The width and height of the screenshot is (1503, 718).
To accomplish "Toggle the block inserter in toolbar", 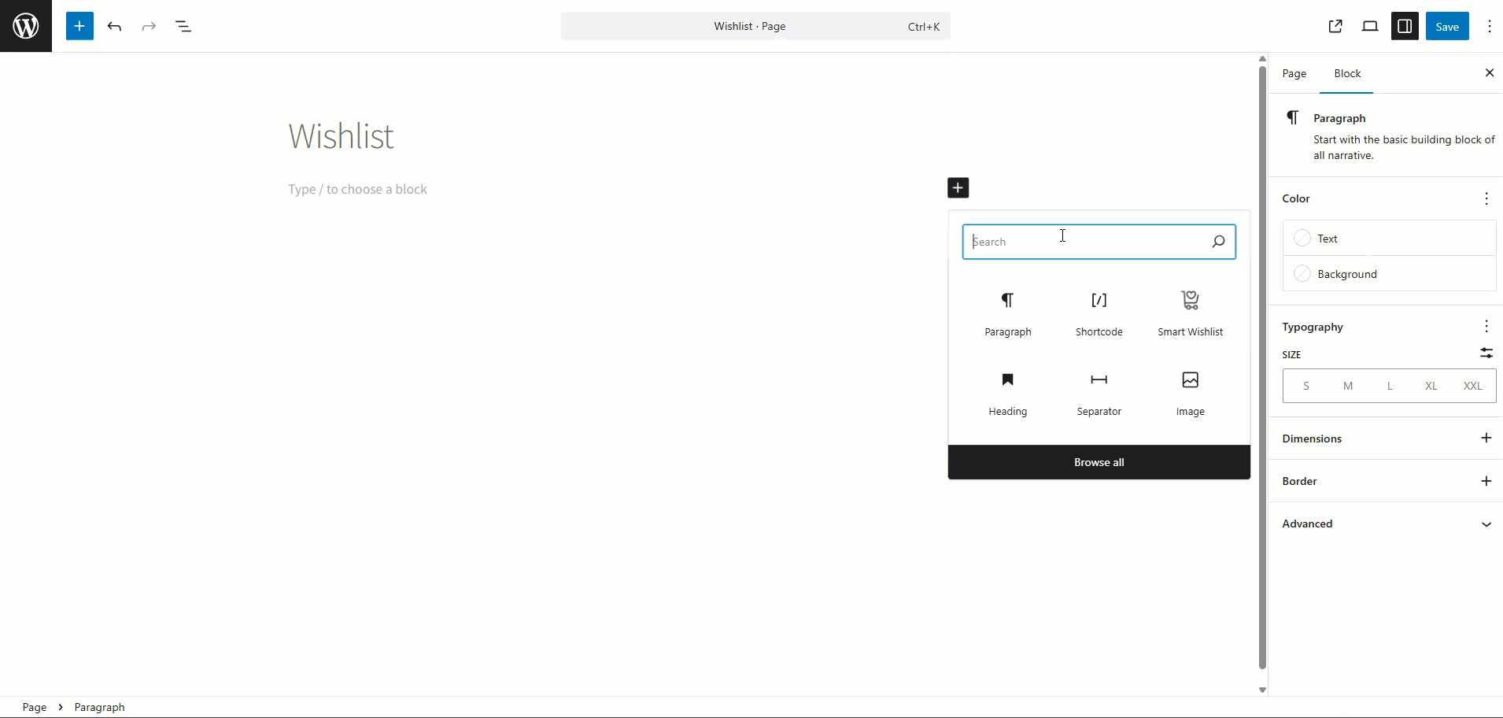I will 79,27.
